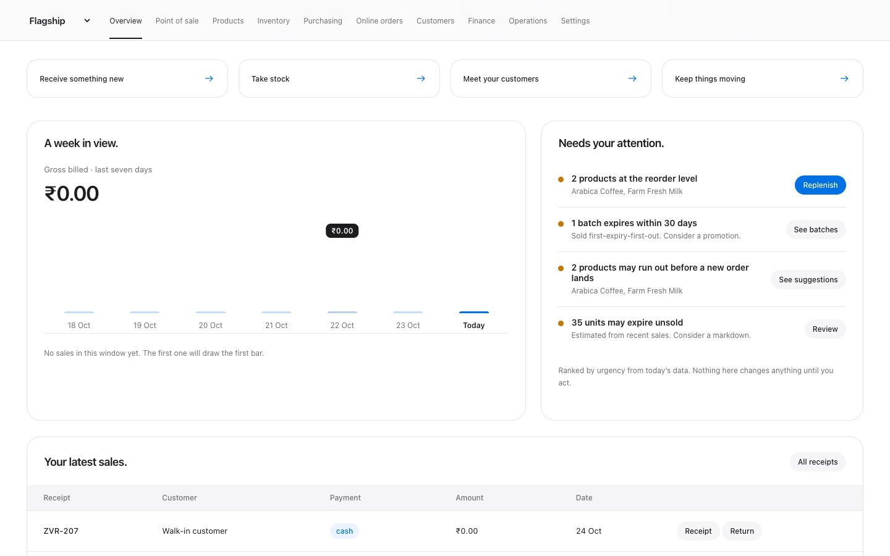
Task: Click the Receive something new card label
Action: pos(82,79)
